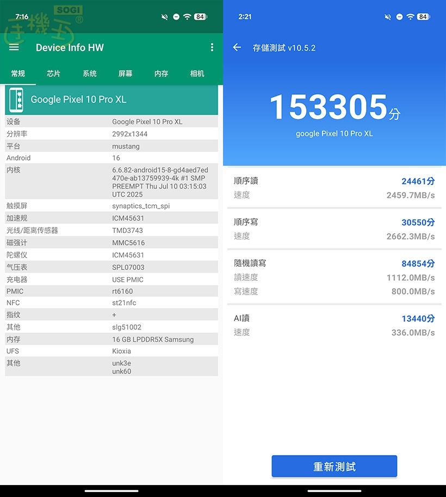Switch to the 芯片 tab

point(53,73)
